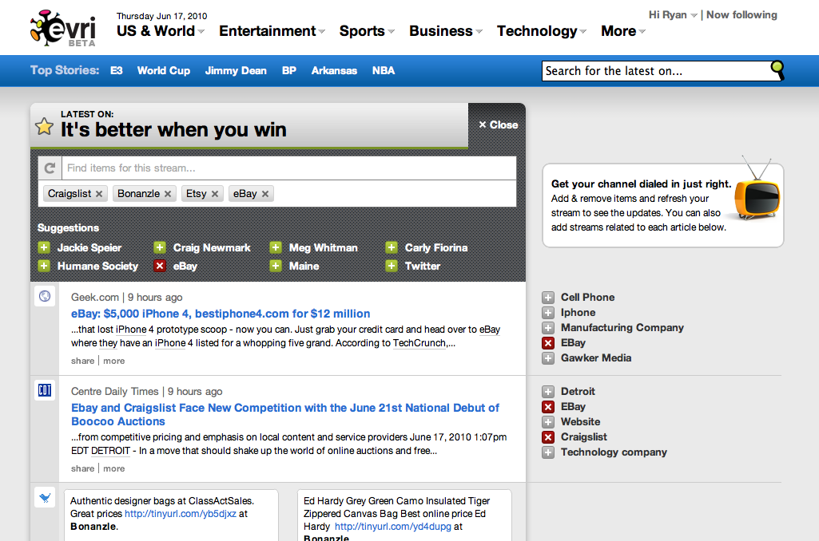The height and width of the screenshot is (541, 819).
Task: Add Jackie Speier suggestion to stream
Action: [x=44, y=247]
